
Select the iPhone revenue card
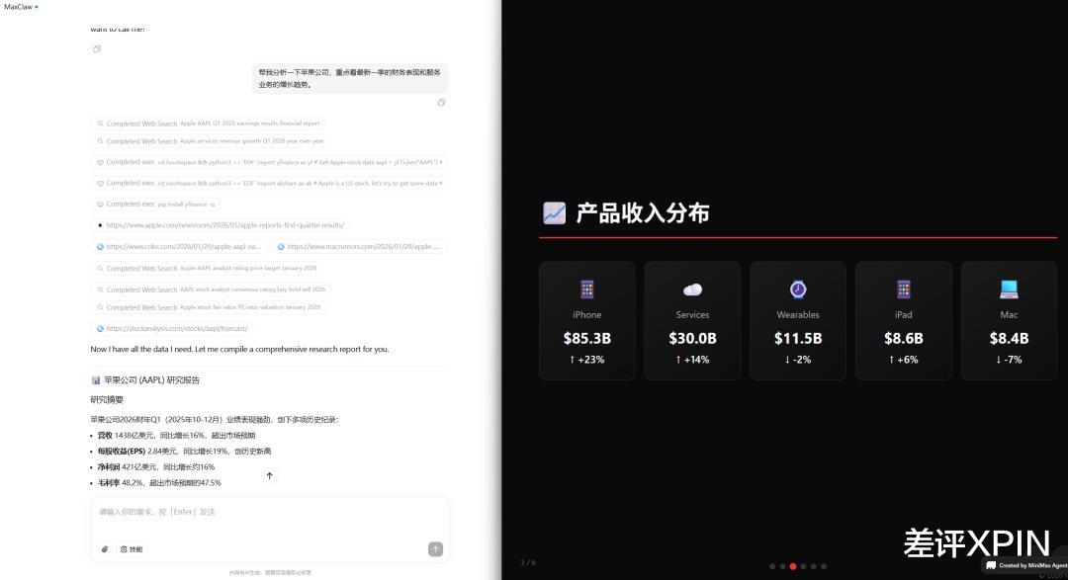(x=587, y=321)
